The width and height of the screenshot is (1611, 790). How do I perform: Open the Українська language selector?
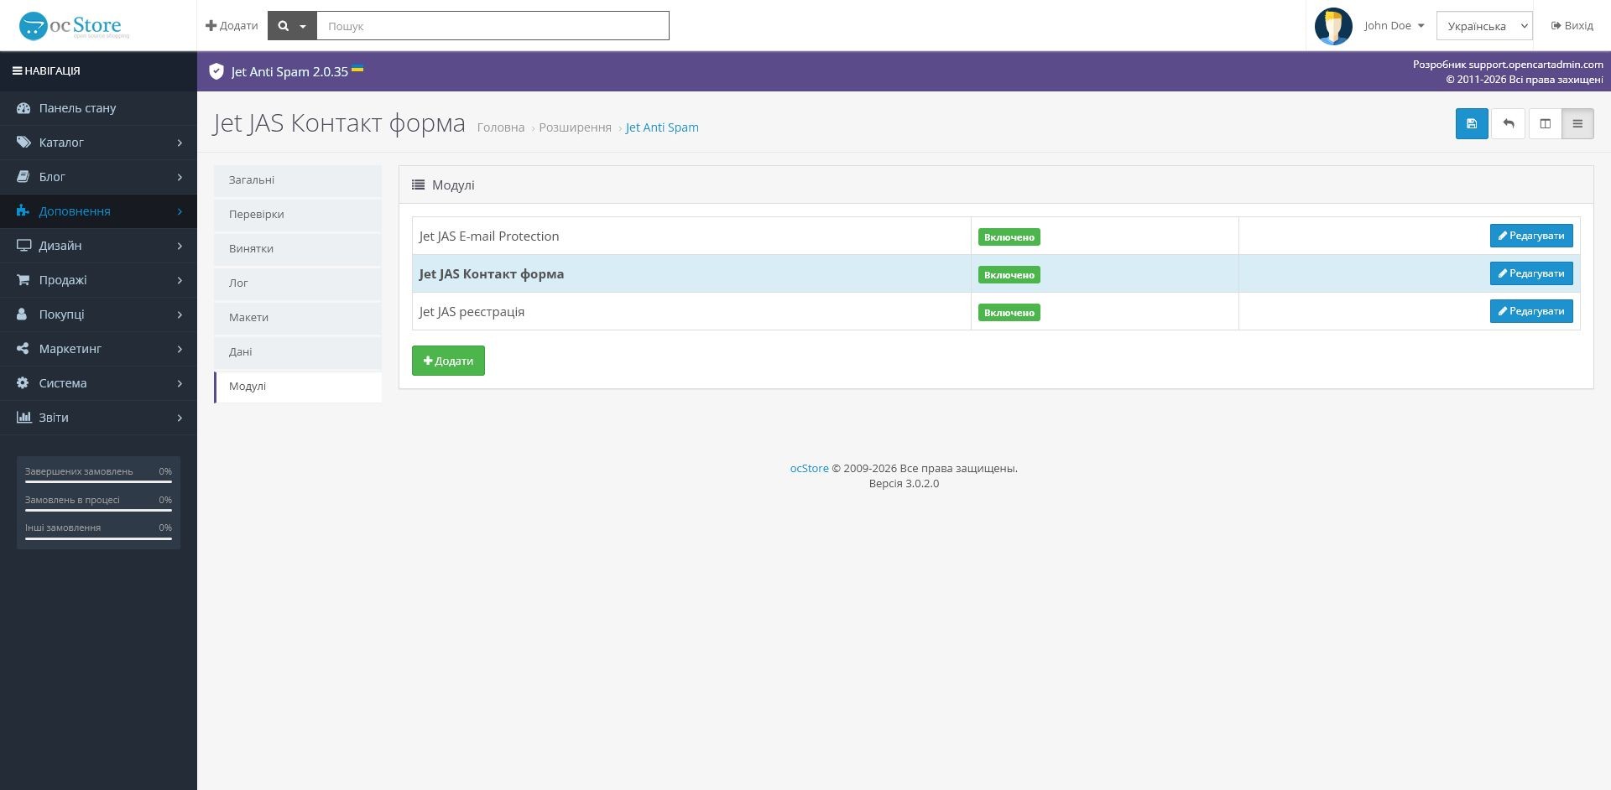(1484, 26)
